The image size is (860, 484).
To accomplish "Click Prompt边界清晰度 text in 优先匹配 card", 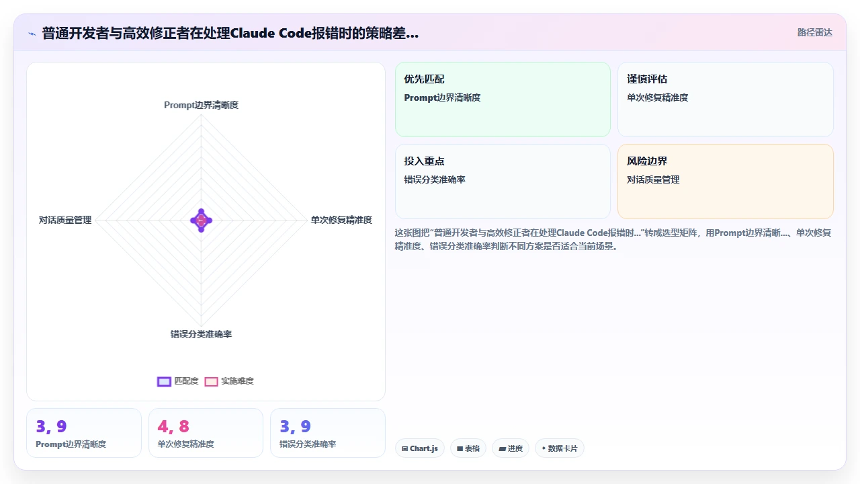I will tap(442, 97).
